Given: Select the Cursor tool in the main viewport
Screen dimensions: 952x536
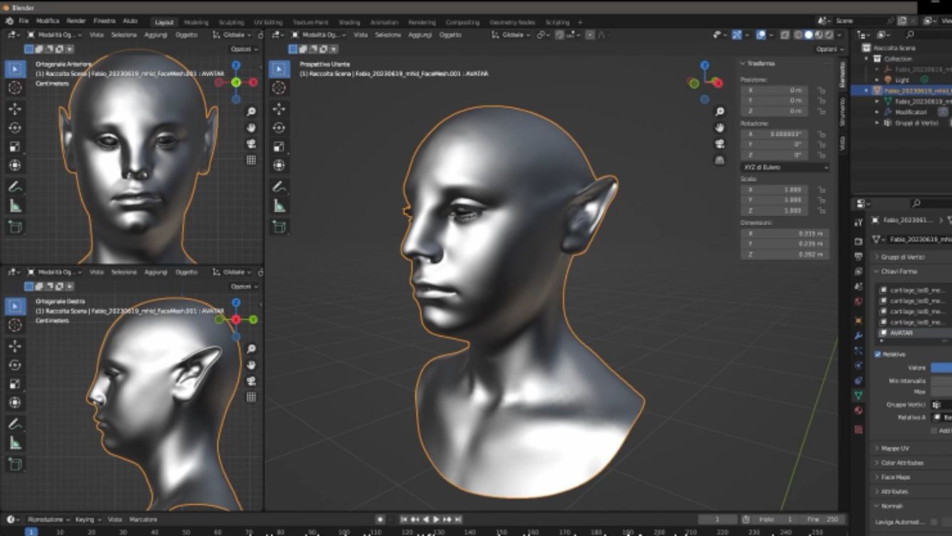Looking at the screenshot, I should (279, 88).
